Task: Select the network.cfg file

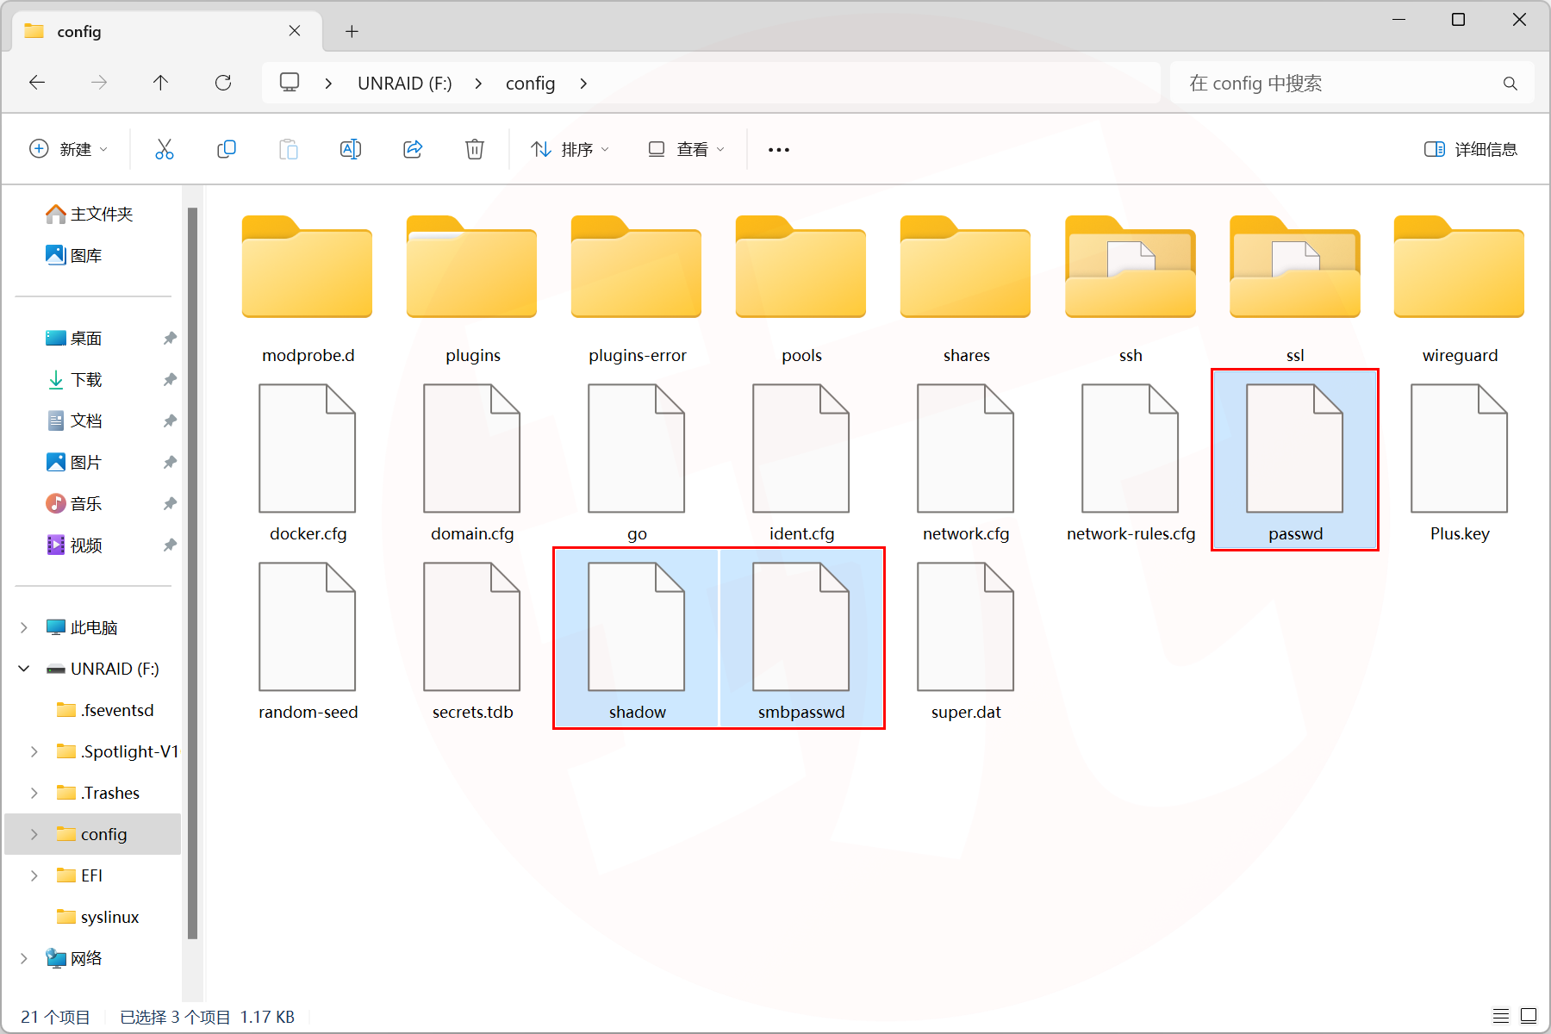Action: click(966, 463)
